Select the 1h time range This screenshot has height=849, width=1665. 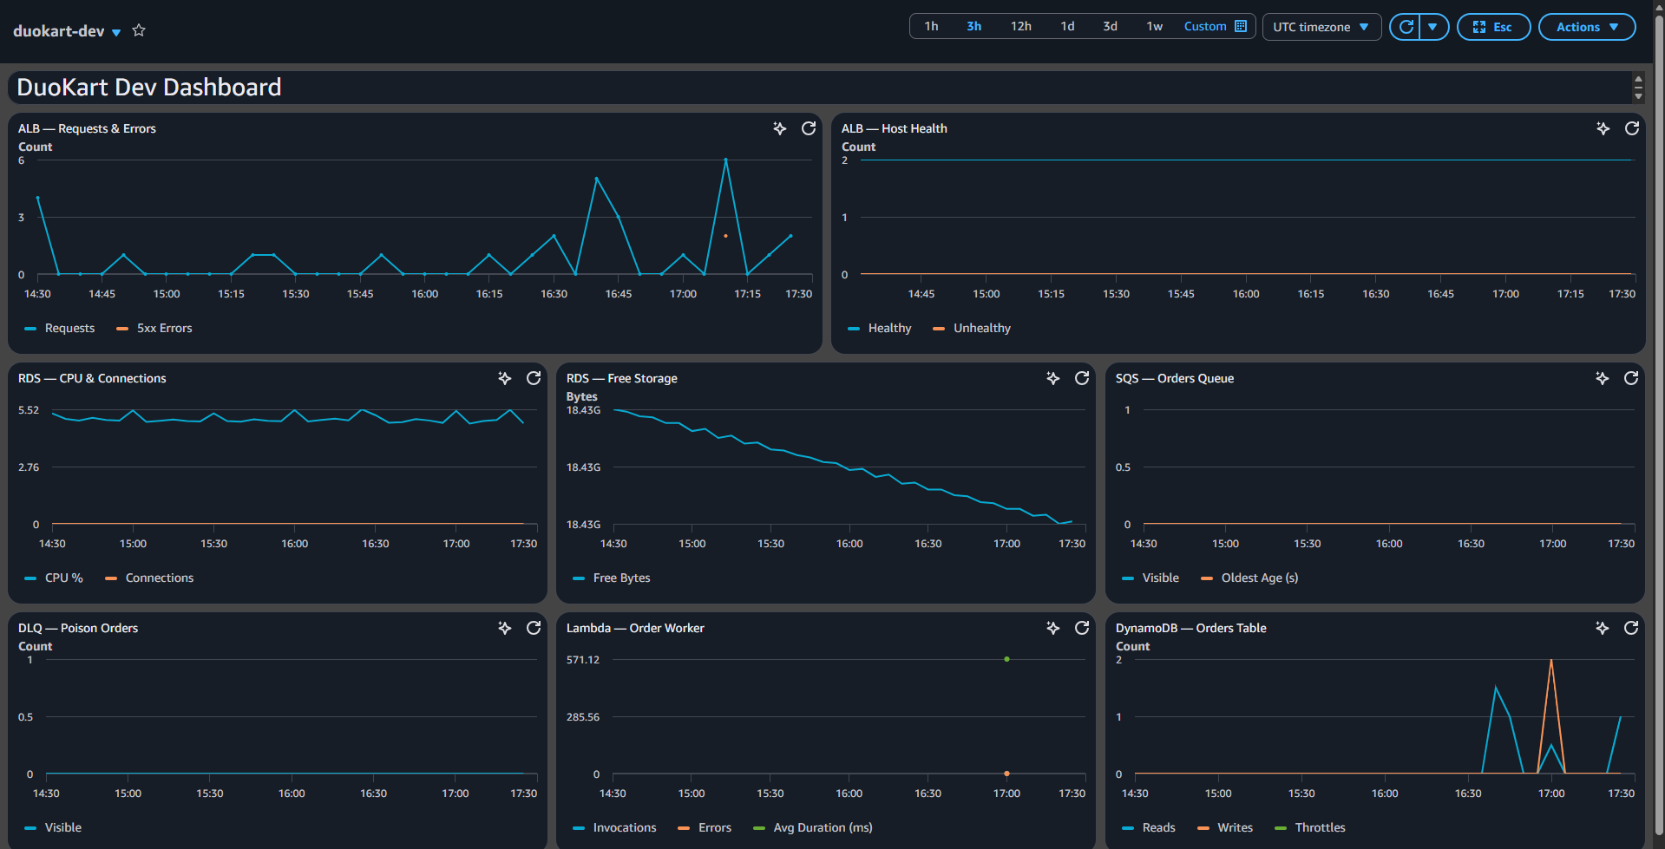pyautogui.click(x=931, y=26)
